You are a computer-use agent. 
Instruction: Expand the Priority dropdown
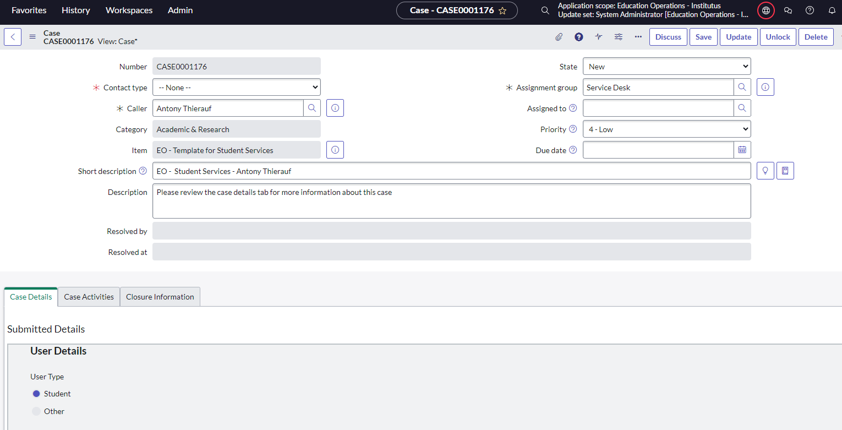click(666, 129)
